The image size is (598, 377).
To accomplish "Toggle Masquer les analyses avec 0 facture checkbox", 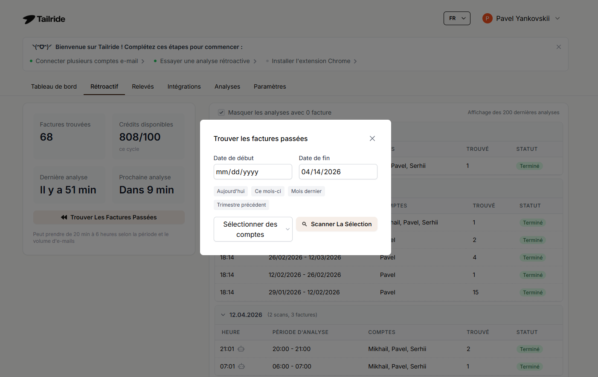I will [x=221, y=112].
